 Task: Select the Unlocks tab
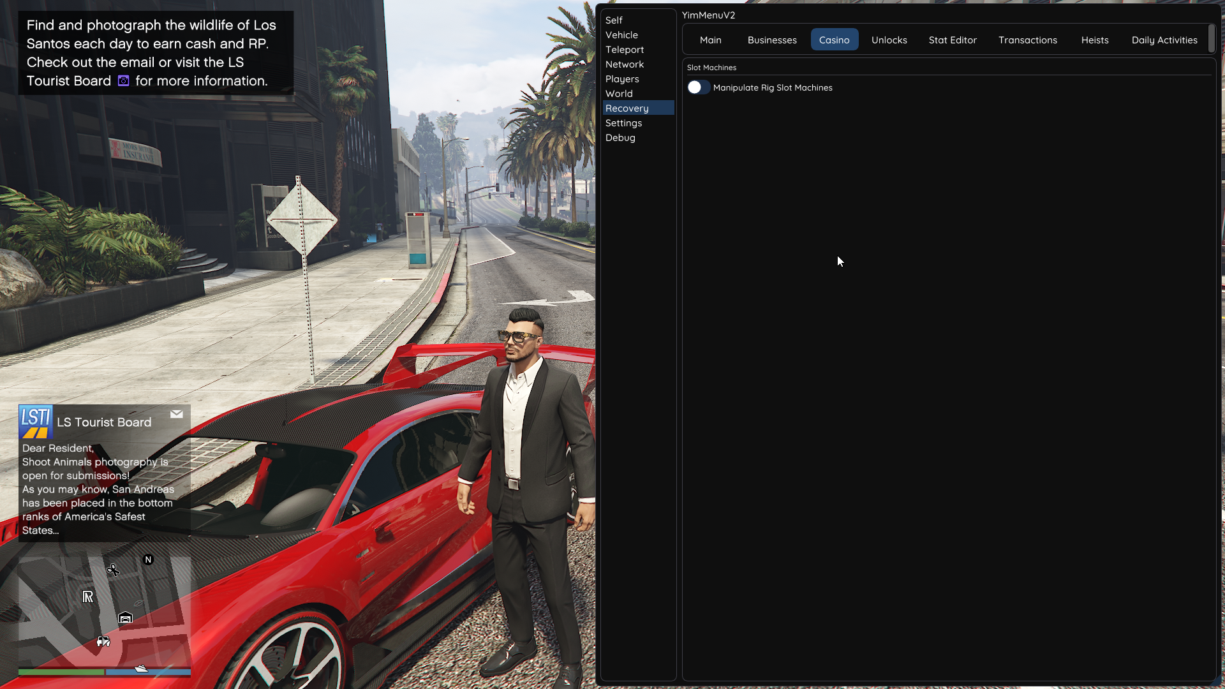889,40
